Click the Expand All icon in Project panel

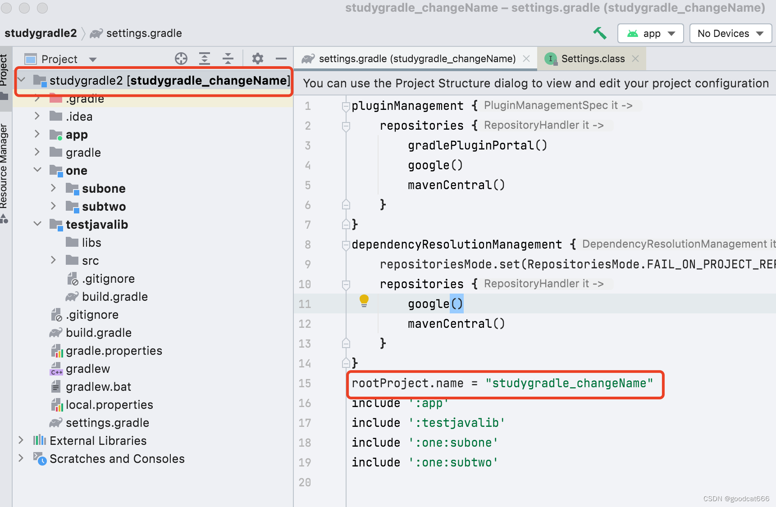point(205,59)
